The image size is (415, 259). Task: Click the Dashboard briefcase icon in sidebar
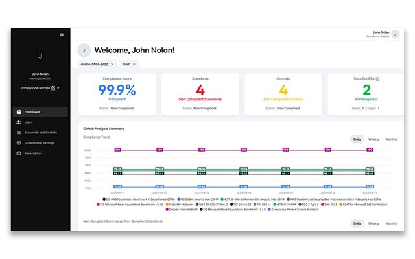[x=18, y=112]
